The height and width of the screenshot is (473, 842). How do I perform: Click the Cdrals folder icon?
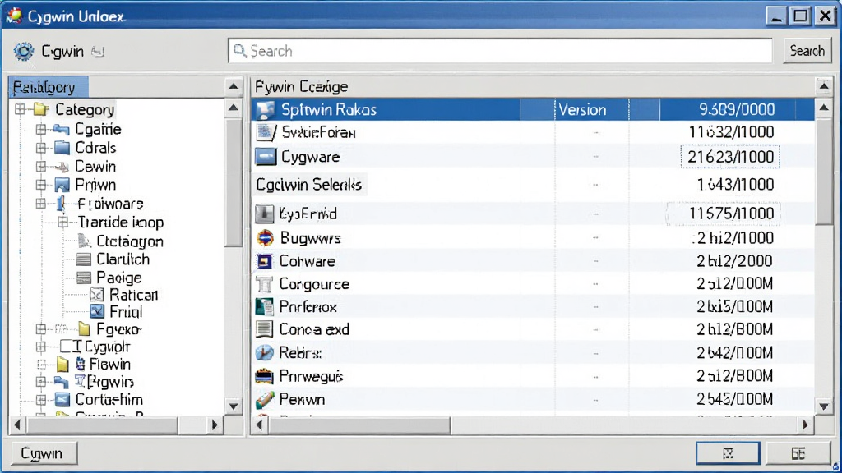pyautogui.click(x=62, y=148)
